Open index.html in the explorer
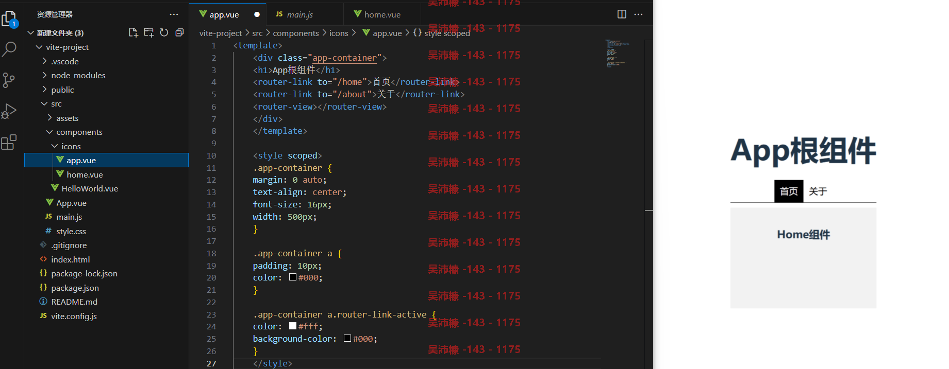This screenshot has width=949, height=369. click(x=107, y=259)
